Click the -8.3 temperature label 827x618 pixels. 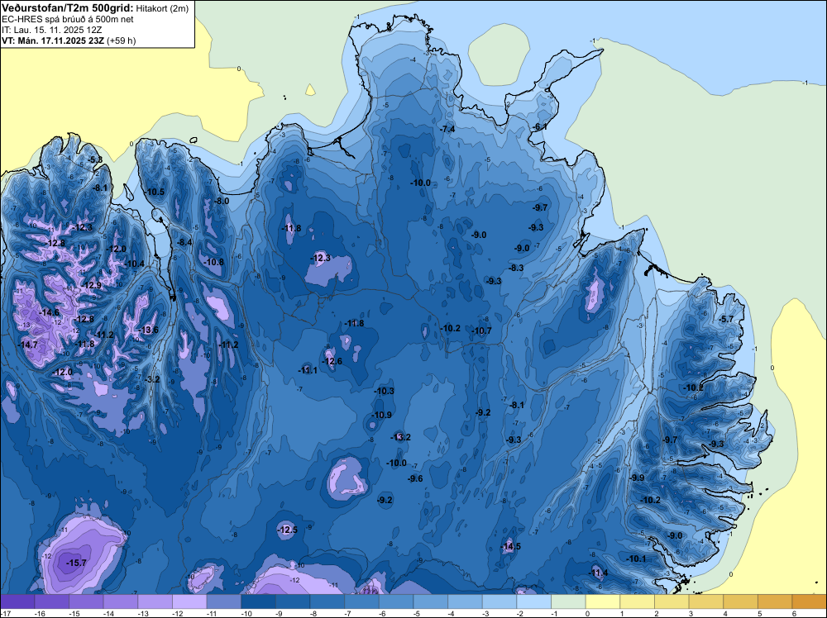click(x=516, y=269)
